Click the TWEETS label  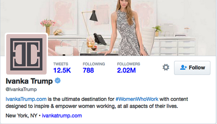click(61, 64)
